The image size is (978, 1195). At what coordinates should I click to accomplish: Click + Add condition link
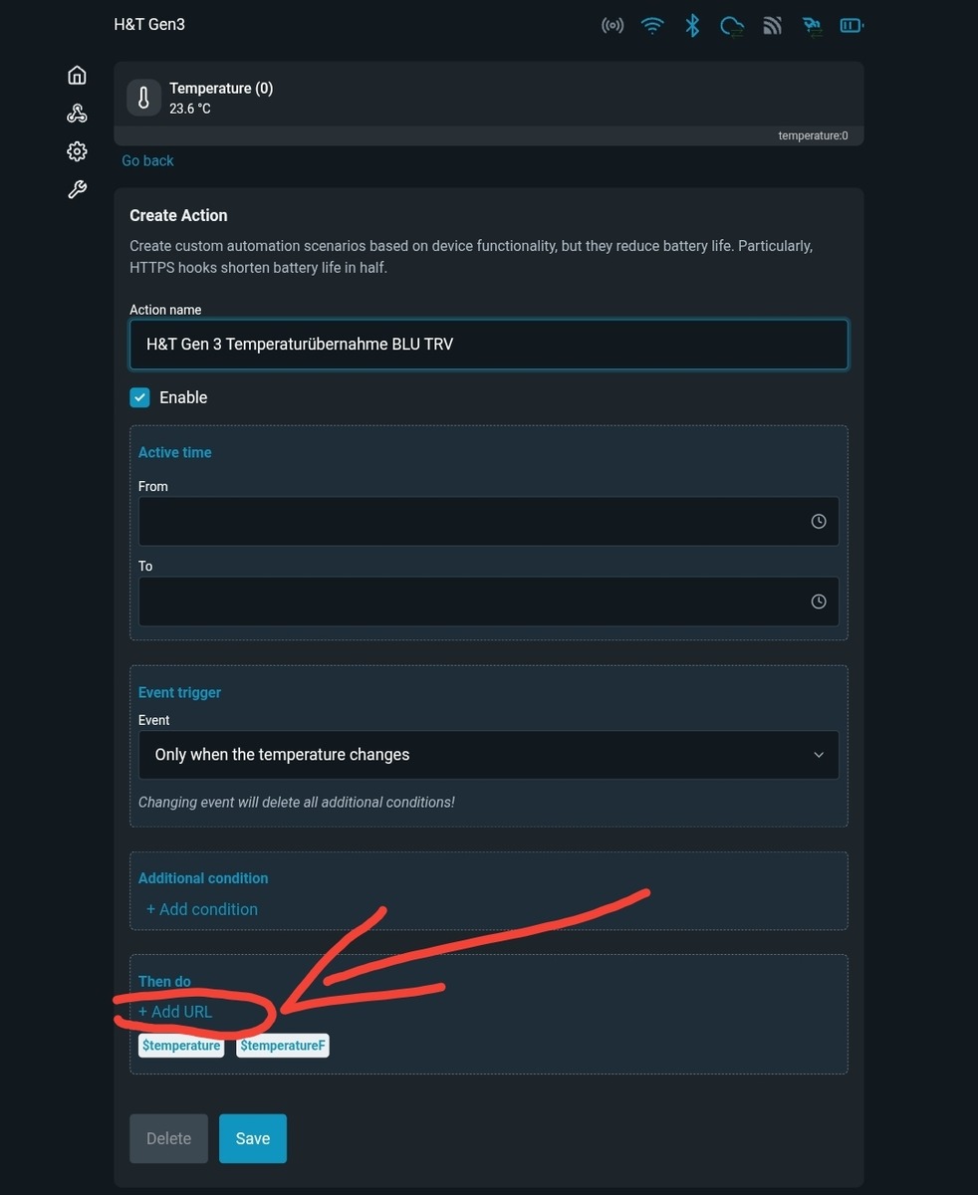click(202, 909)
